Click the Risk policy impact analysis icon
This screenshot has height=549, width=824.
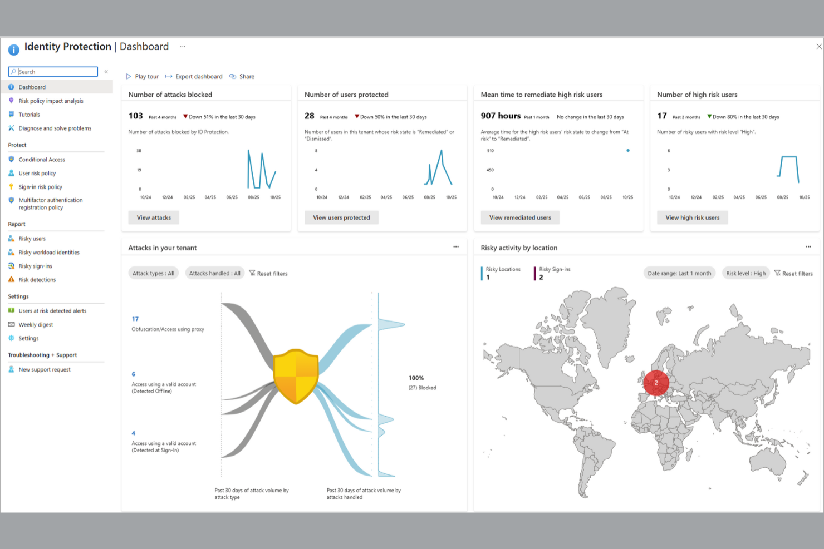tap(11, 101)
